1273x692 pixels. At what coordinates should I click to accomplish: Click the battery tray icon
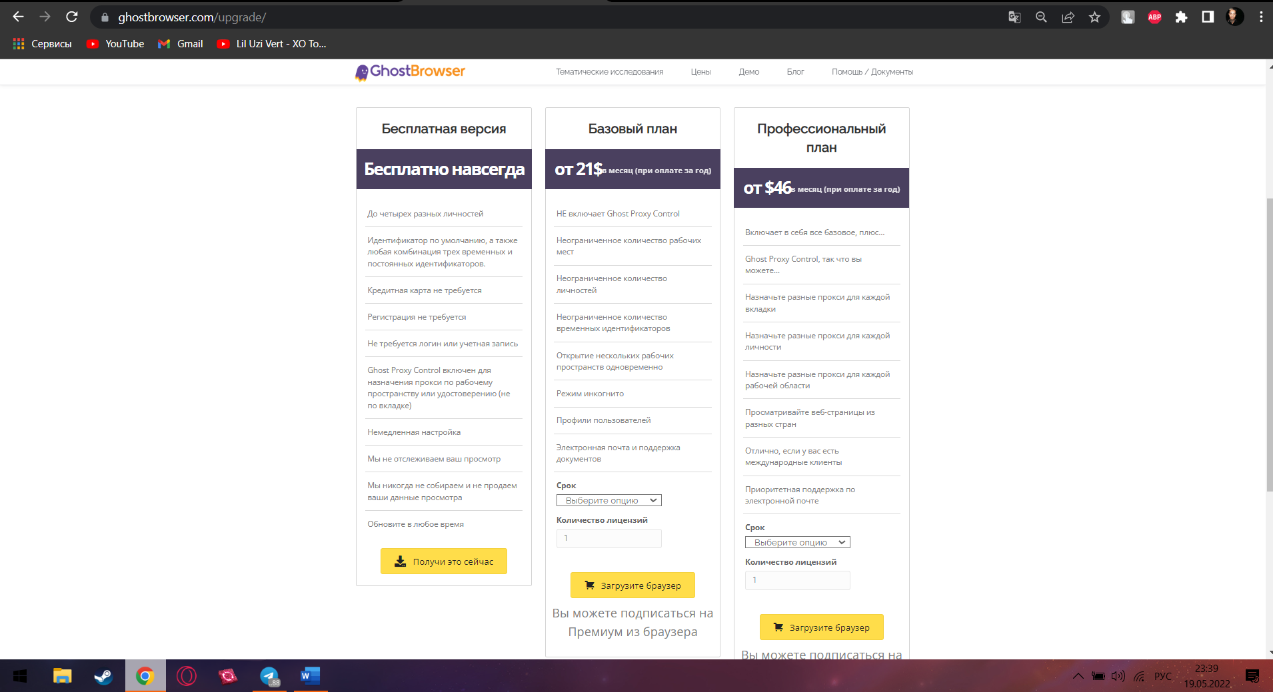pos(1098,676)
